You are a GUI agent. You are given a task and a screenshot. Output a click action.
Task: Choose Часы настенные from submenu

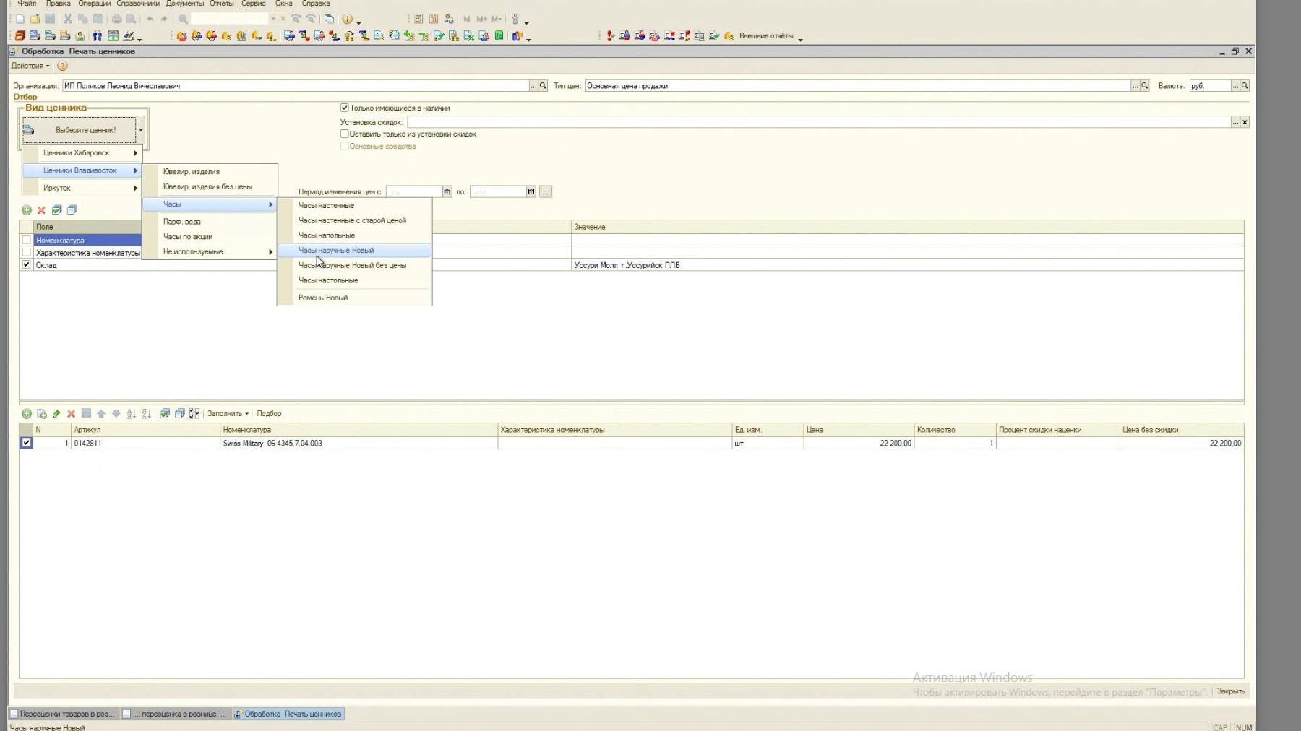pos(355,206)
